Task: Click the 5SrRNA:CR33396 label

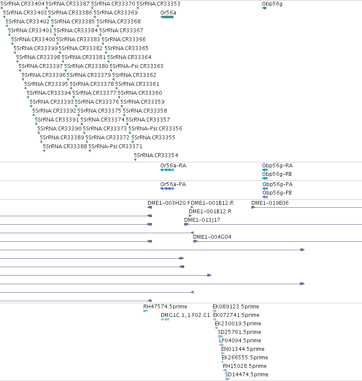Action: click(x=44, y=75)
